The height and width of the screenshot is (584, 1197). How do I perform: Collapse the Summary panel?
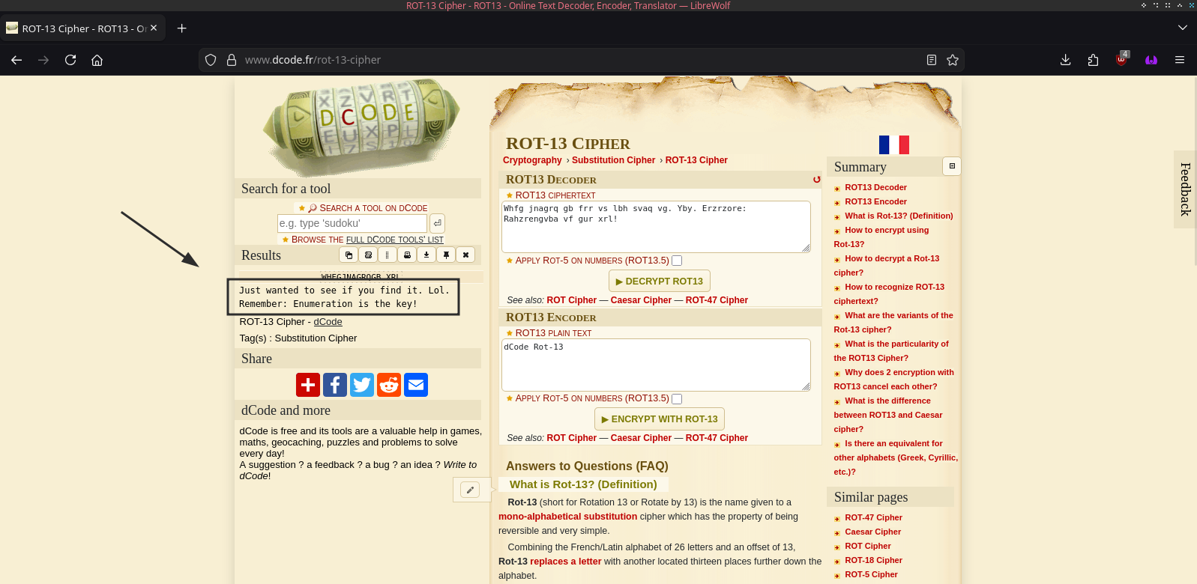[x=952, y=166]
